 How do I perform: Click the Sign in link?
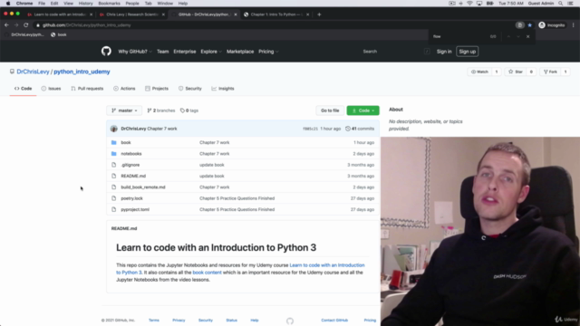[x=444, y=52]
